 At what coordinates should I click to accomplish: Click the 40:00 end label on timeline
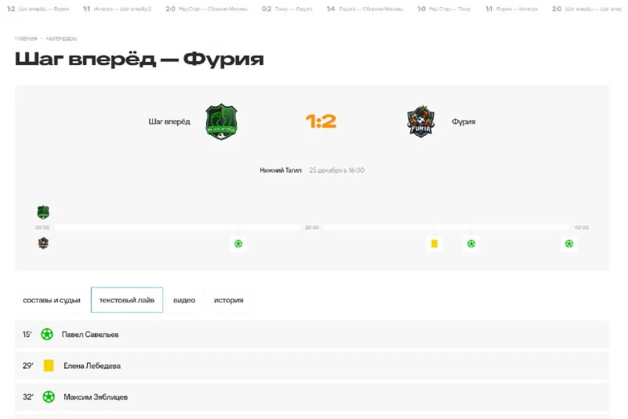[581, 228]
